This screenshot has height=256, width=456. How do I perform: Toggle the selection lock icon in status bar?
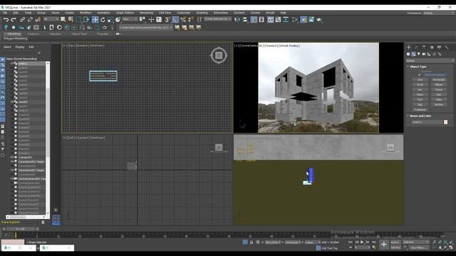(x=252, y=242)
